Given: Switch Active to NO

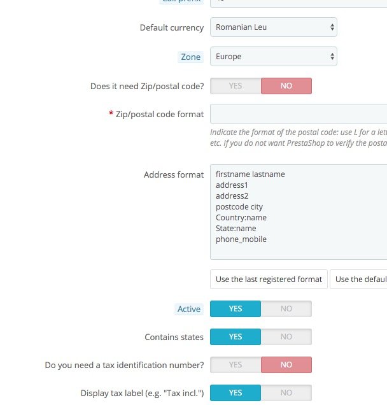Looking at the screenshot, I should (x=286, y=309).
